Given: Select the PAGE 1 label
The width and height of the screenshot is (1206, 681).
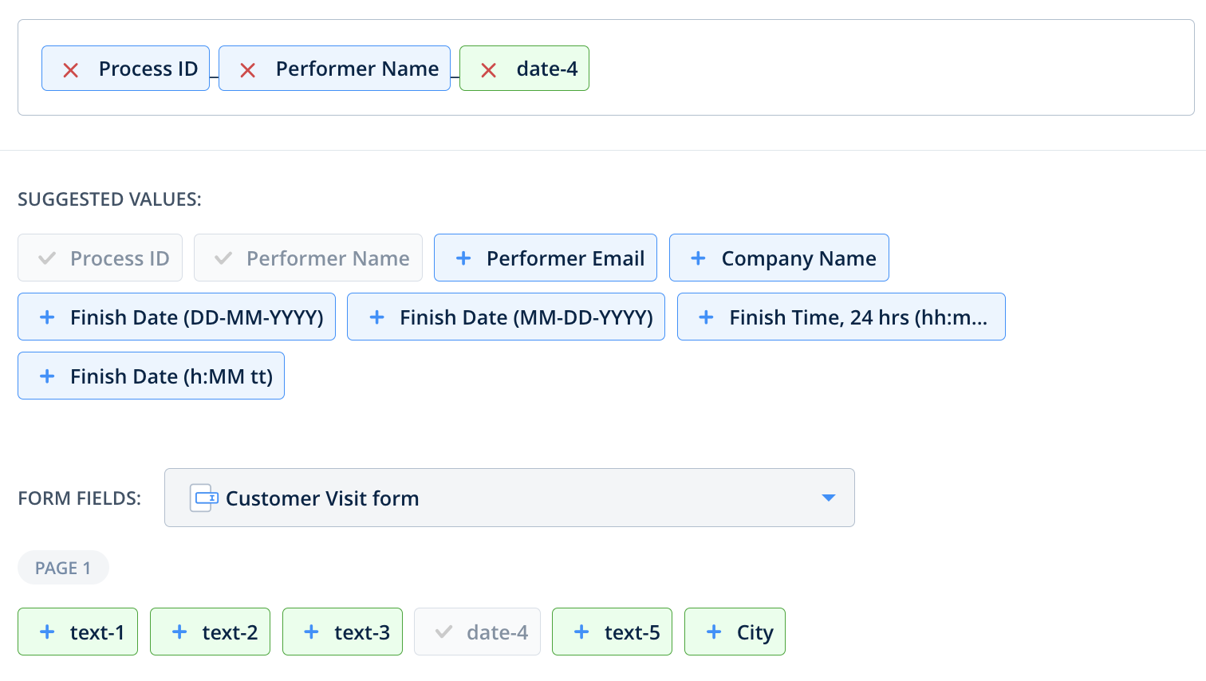Looking at the screenshot, I should point(63,567).
